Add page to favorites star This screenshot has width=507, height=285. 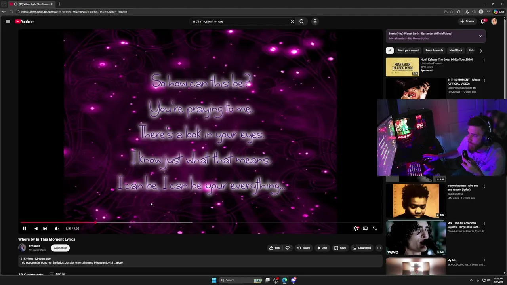tap(452, 12)
